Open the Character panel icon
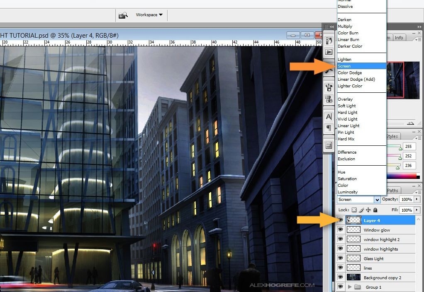The height and width of the screenshot is (292, 424). click(329, 117)
